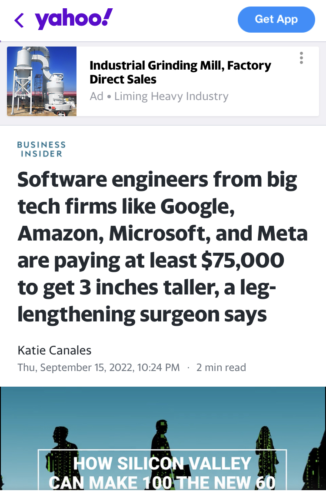Click the leg-lengthening surgeon article headline
The height and width of the screenshot is (498, 326).
(163, 247)
